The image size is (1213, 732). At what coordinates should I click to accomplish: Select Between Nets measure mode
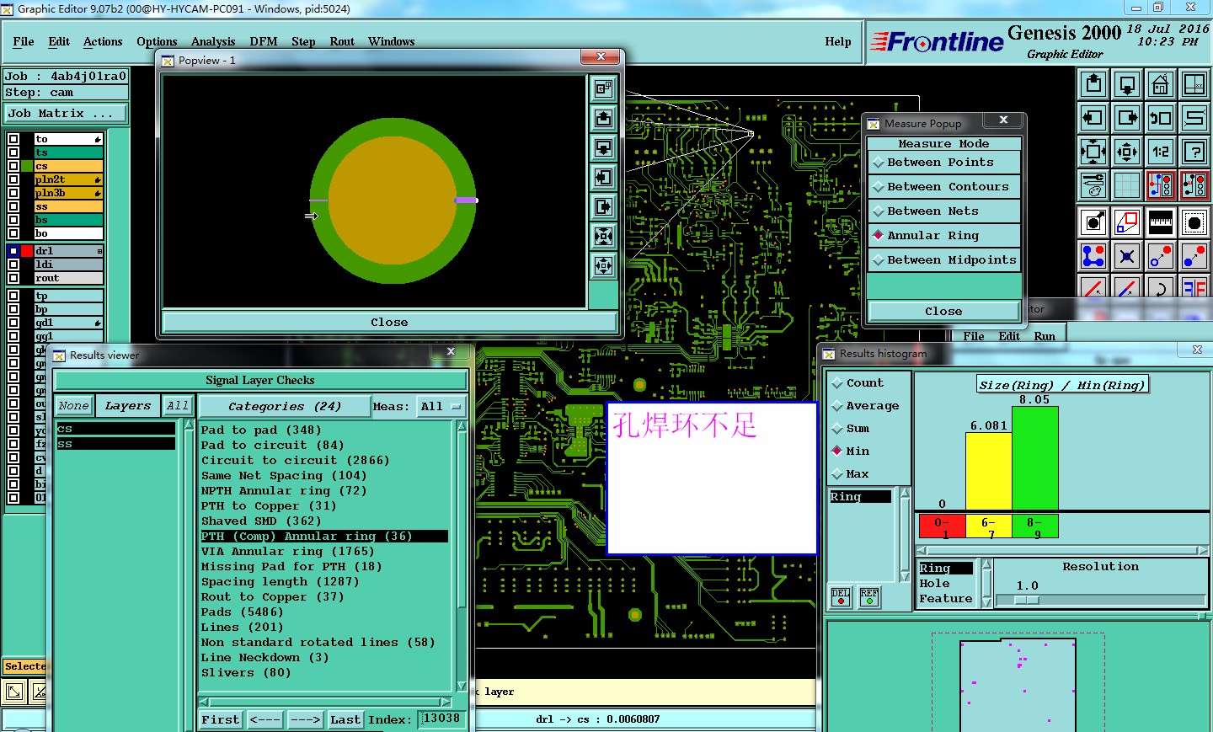click(932, 211)
